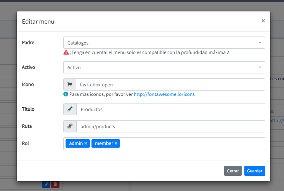Save changes with the Guardar button
The height and width of the screenshot is (191, 284).
coord(255,171)
